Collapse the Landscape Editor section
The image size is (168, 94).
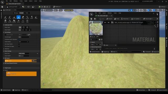[4, 25]
